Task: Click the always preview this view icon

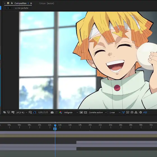Action: [x=4, y=112]
